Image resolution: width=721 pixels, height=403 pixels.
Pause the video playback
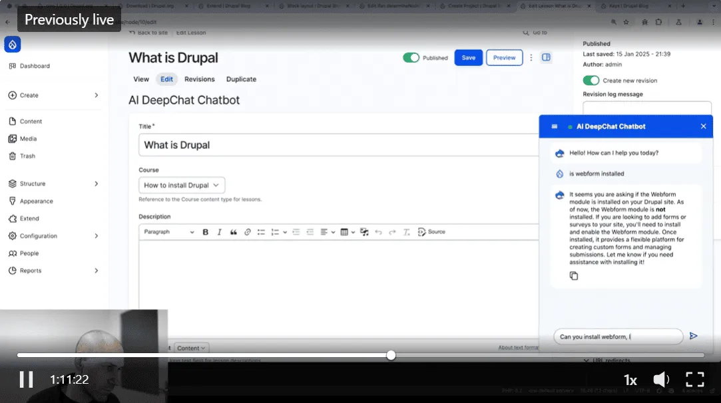(x=26, y=380)
